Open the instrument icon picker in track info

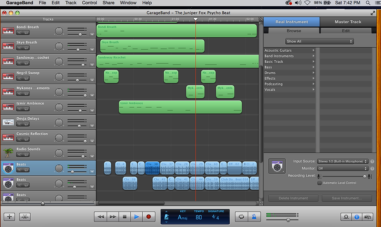click(x=277, y=166)
